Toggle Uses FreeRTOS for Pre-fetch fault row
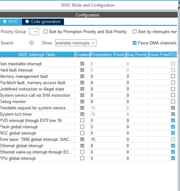 click(x=173, y=83)
